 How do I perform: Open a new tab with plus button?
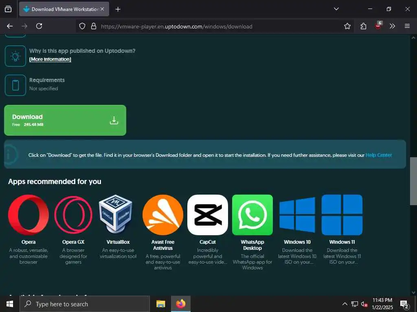pyautogui.click(x=118, y=9)
